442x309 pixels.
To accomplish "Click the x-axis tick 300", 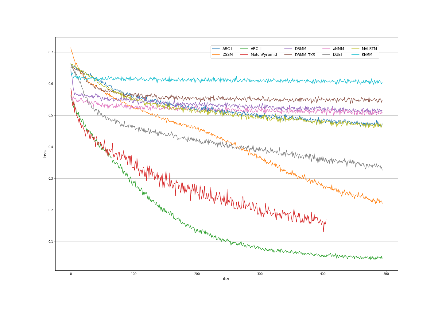I will (260, 274).
